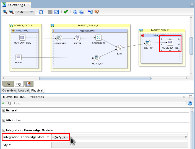Close the CalcRatings editor tab
195x149 pixels.
point(28,5)
